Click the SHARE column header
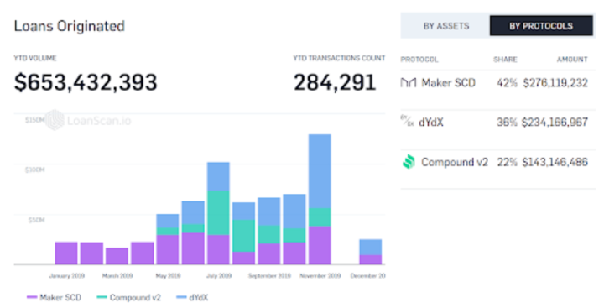 [505, 60]
